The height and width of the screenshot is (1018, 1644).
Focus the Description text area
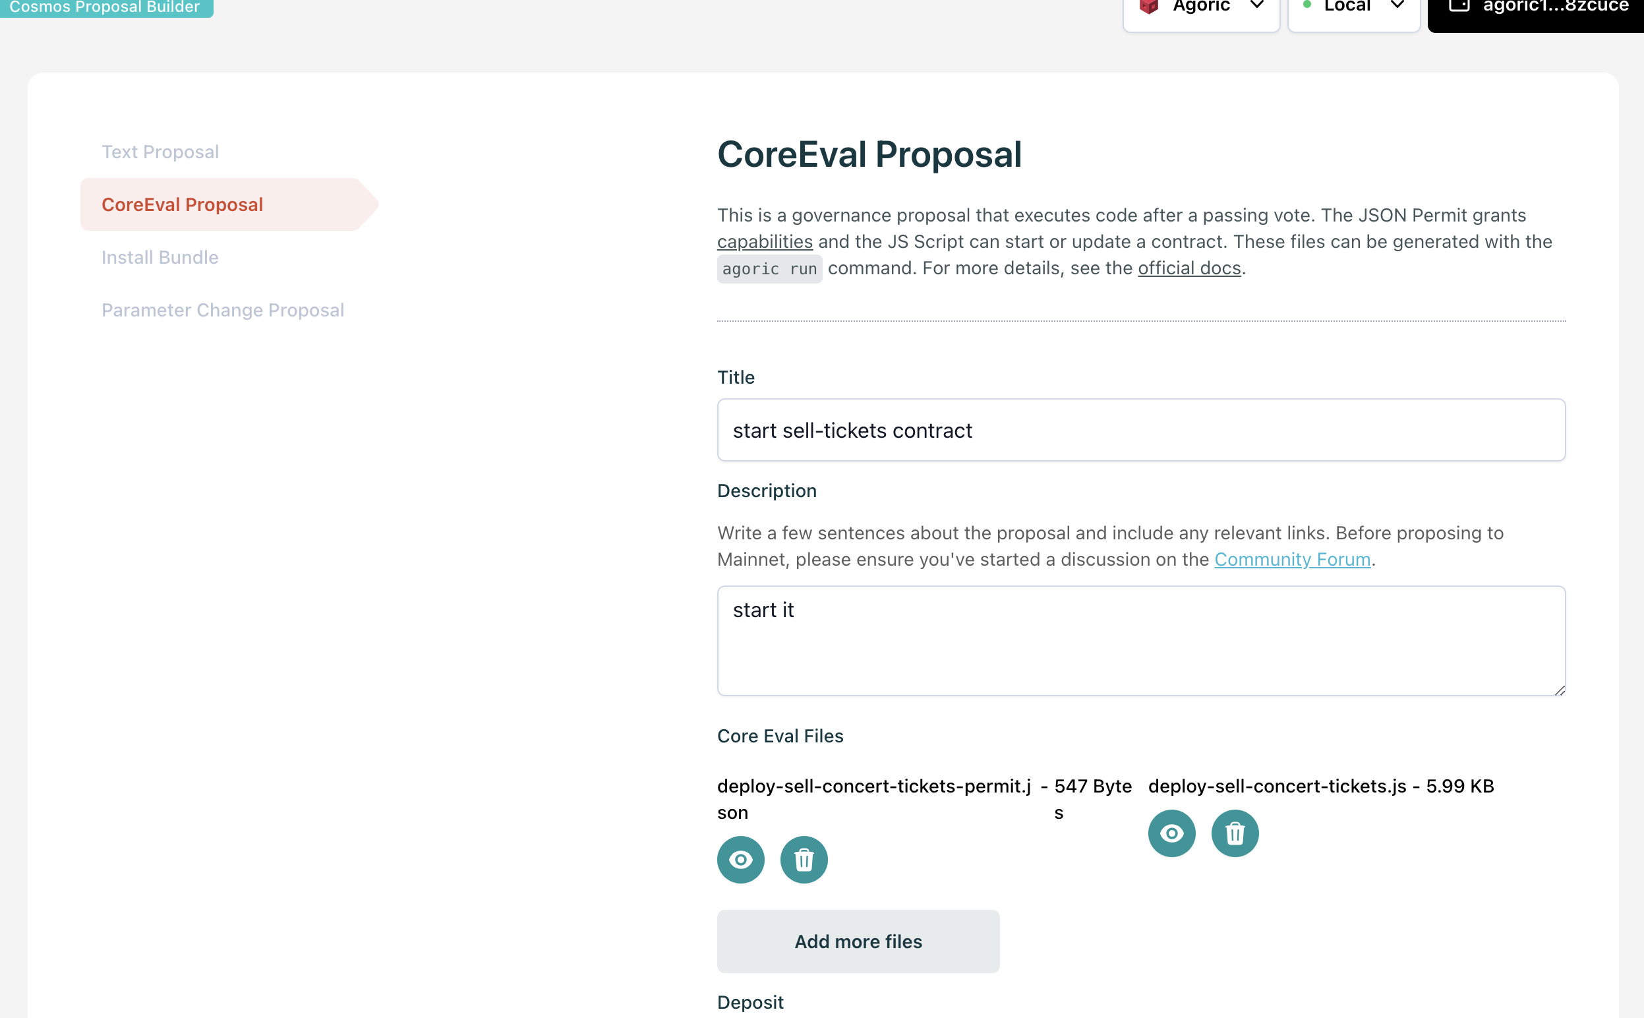tap(1140, 640)
